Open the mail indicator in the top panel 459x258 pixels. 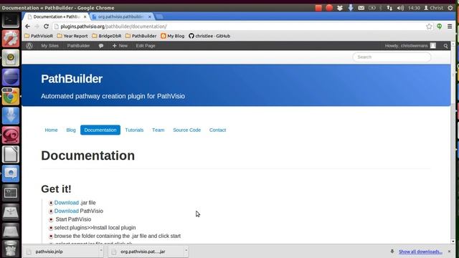361,8
